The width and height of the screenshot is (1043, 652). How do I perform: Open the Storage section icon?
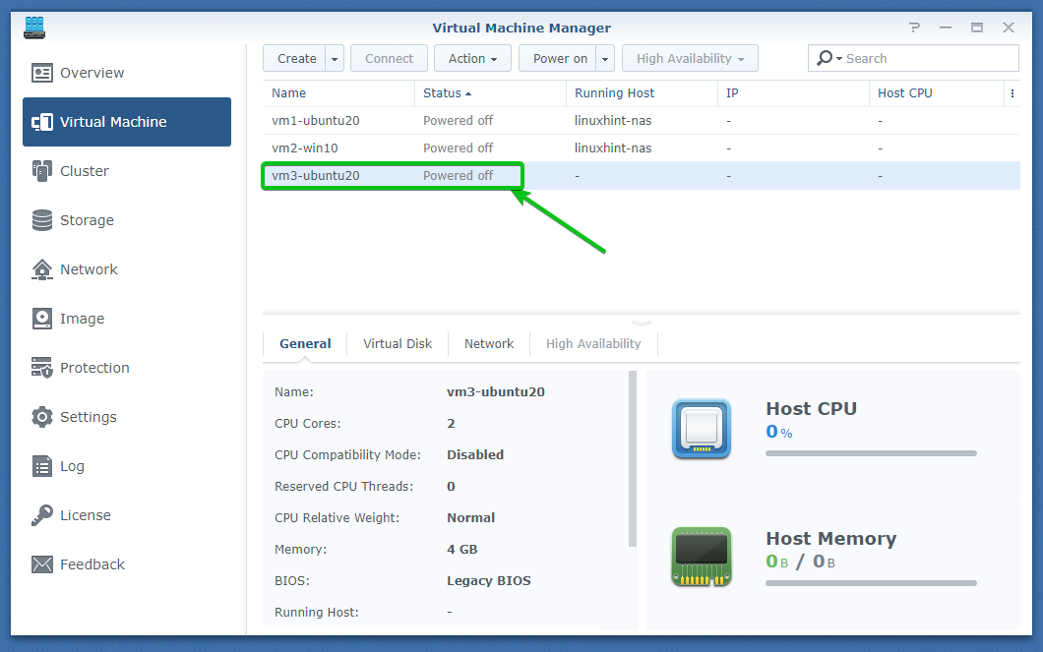coord(42,220)
